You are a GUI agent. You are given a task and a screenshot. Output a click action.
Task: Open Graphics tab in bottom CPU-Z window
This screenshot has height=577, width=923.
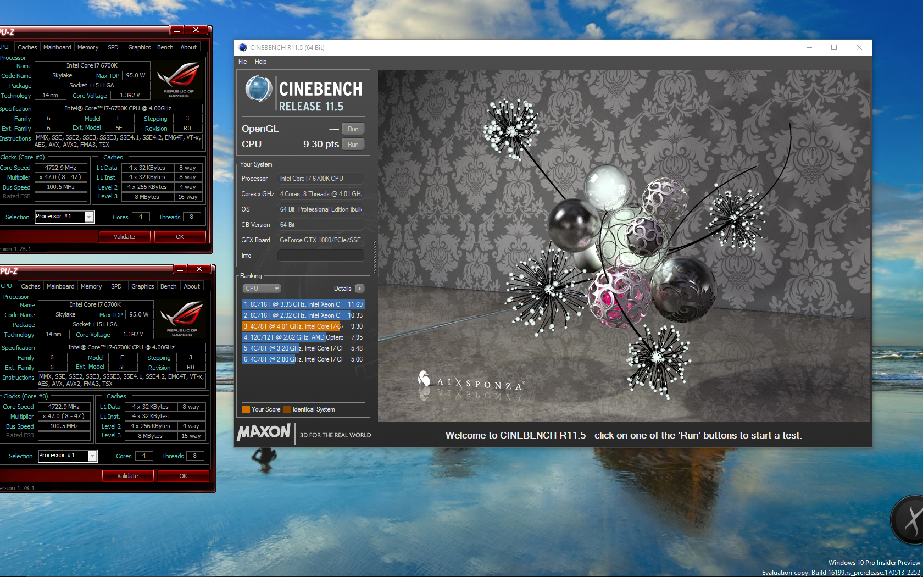point(142,286)
